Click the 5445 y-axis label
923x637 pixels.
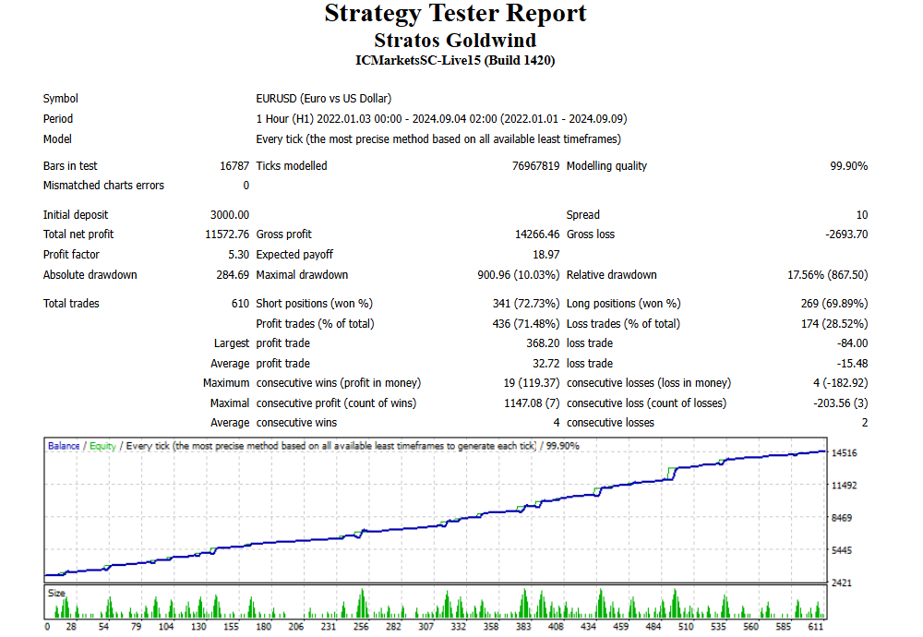click(x=842, y=550)
